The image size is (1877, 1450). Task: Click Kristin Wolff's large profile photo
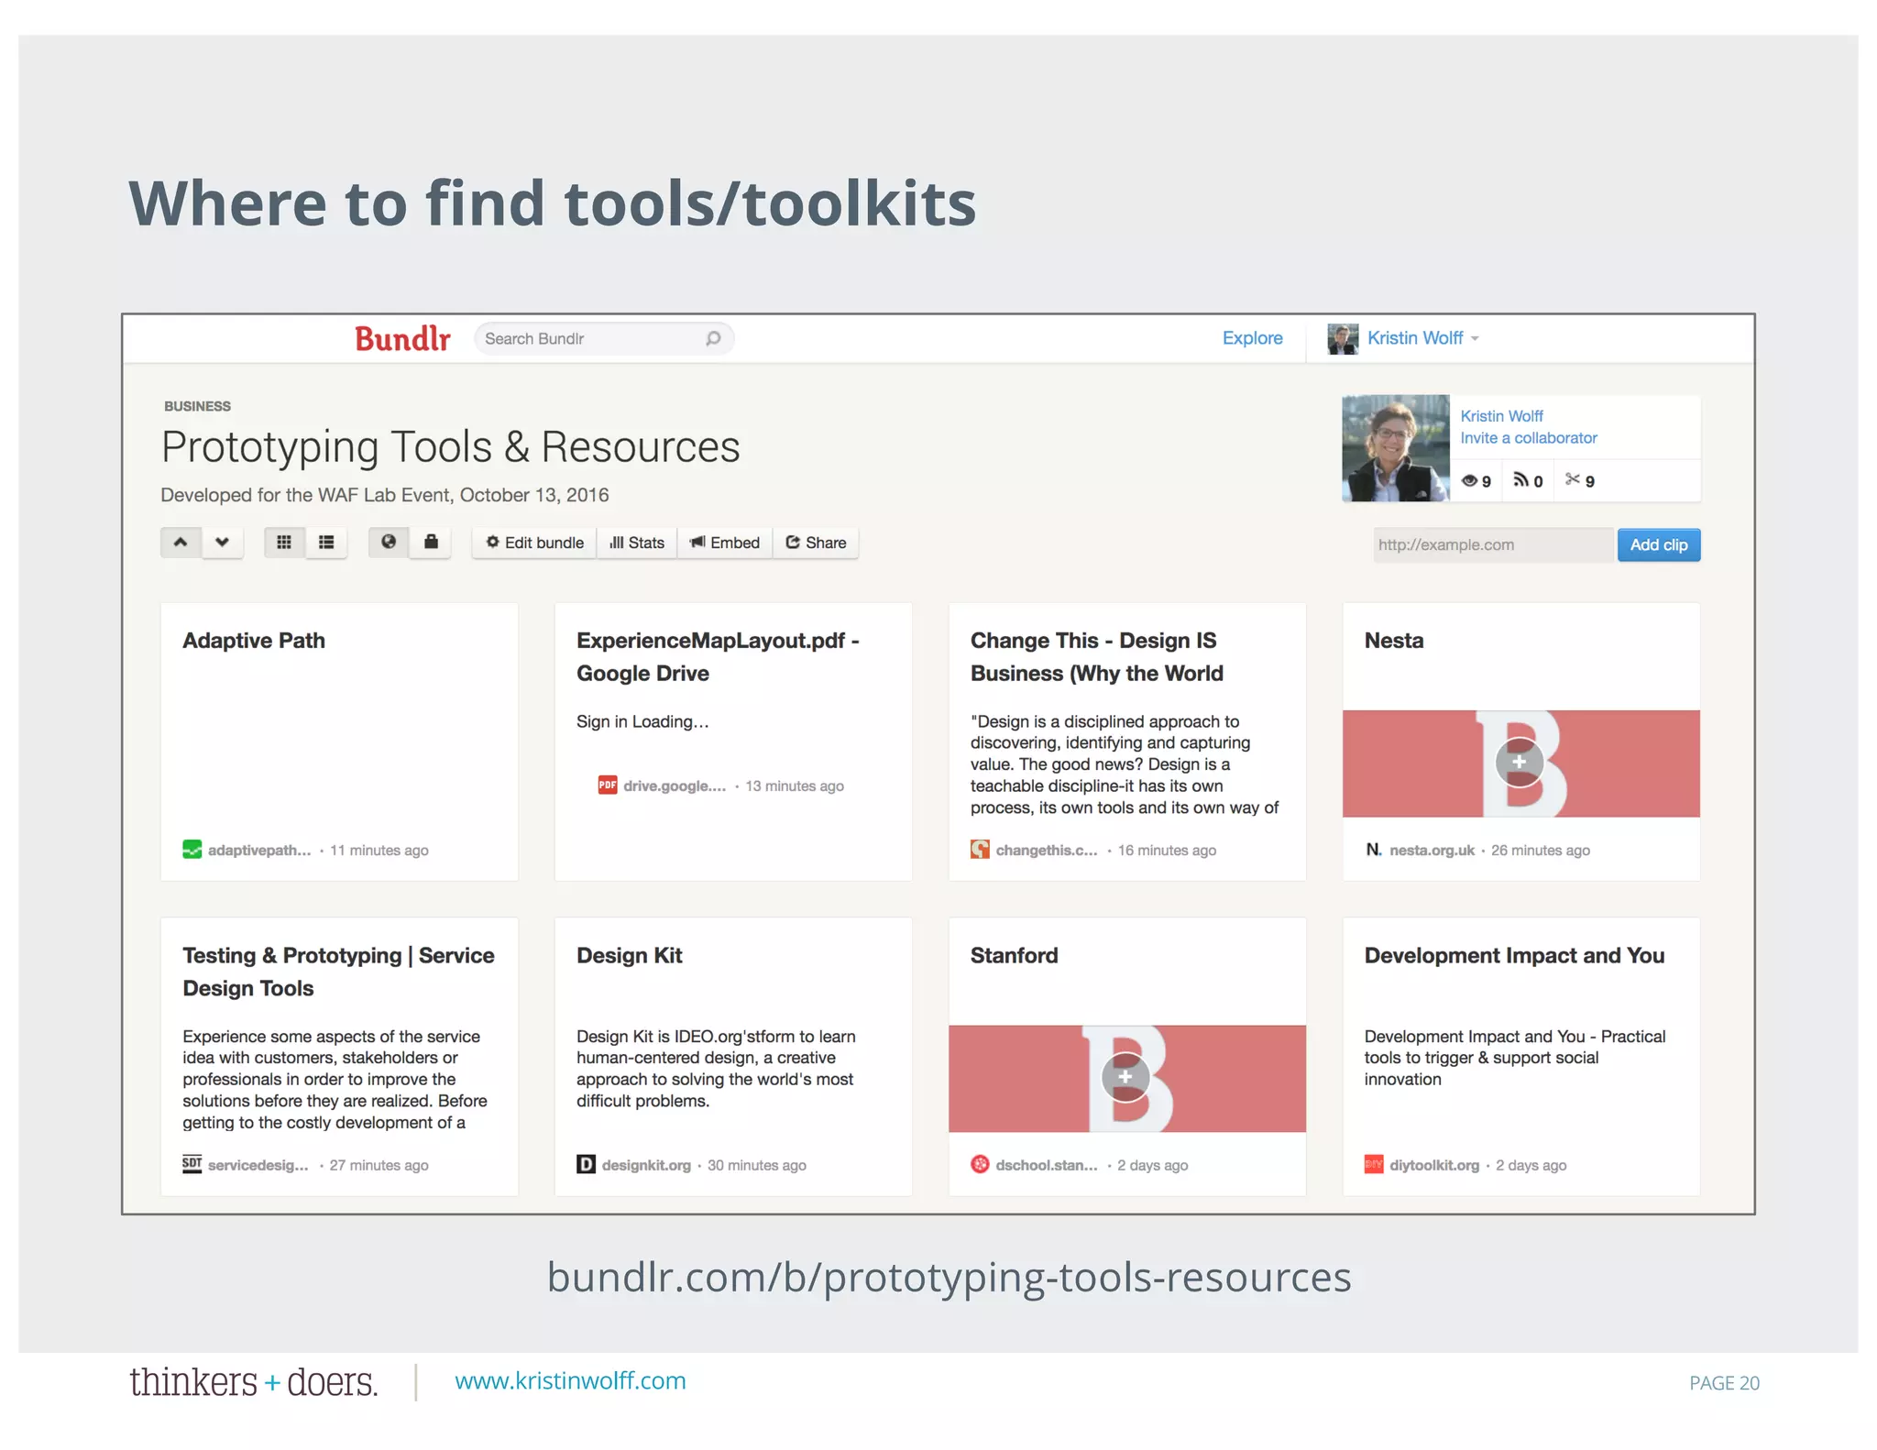(1396, 448)
